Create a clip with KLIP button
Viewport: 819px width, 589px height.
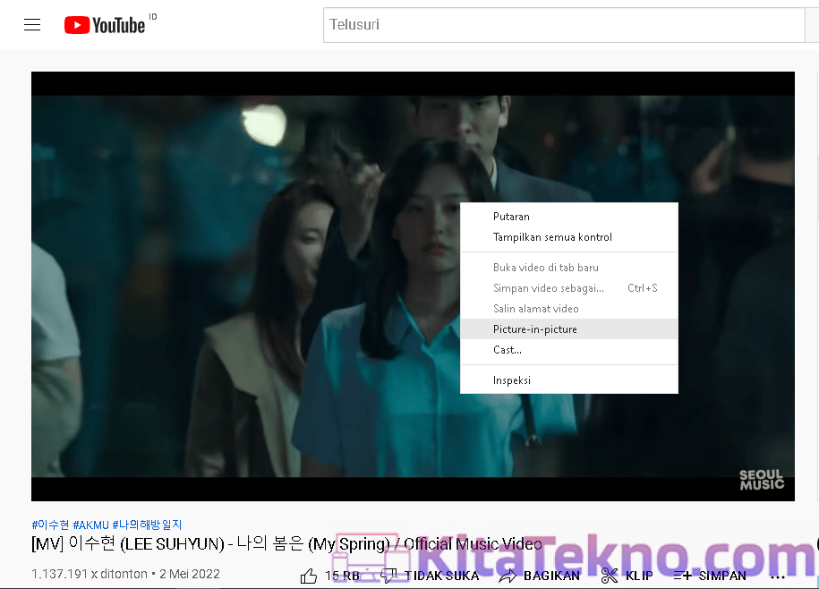click(627, 576)
